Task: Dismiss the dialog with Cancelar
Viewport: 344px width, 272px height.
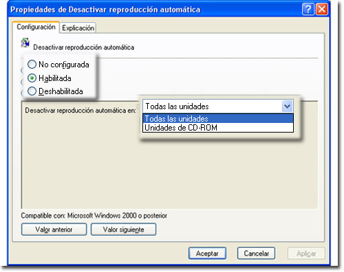Action: 256,253
